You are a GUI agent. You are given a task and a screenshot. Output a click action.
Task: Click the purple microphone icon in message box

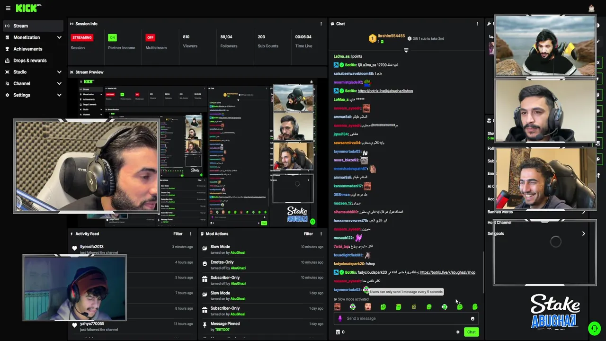coord(340,318)
